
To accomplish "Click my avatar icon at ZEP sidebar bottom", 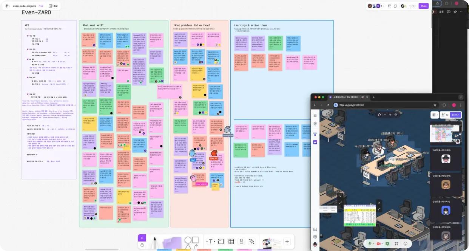I will coord(315,245).
